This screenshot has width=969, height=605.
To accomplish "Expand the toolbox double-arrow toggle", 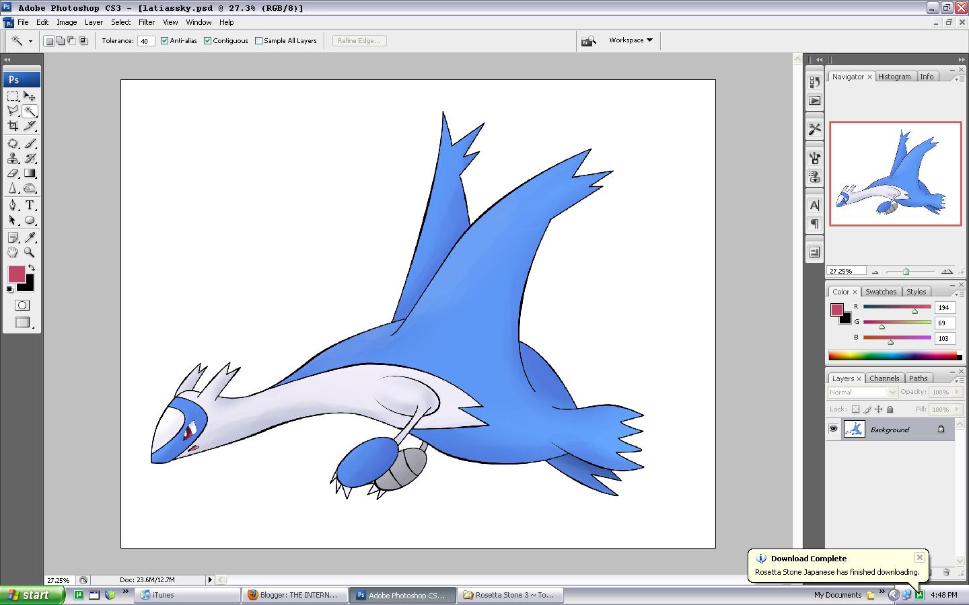I will [x=7, y=60].
